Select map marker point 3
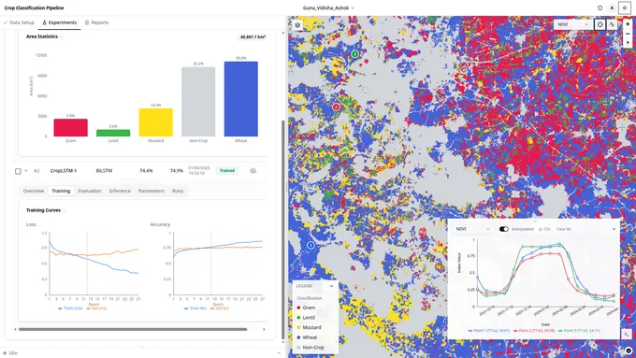This screenshot has height=358, width=636. click(x=354, y=54)
